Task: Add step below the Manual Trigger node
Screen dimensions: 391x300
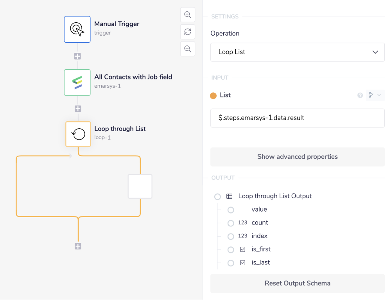Action: tap(77, 56)
